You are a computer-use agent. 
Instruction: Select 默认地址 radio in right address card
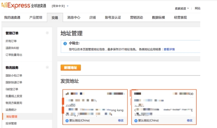[x=136, y=121]
